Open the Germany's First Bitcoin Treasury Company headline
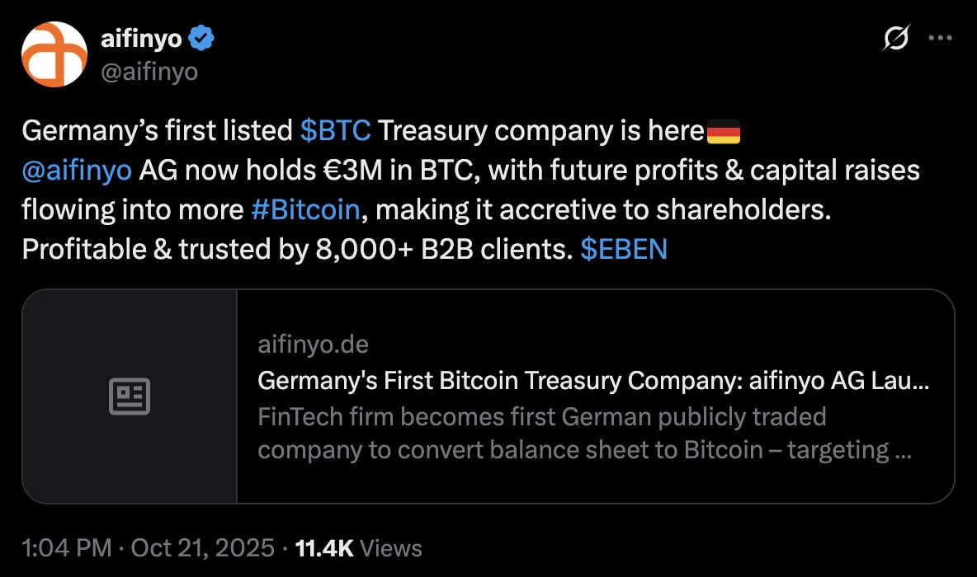The image size is (977, 577). tap(593, 381)
